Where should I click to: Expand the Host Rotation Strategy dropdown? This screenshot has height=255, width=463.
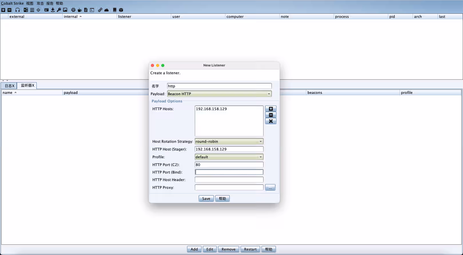[229, 142]
